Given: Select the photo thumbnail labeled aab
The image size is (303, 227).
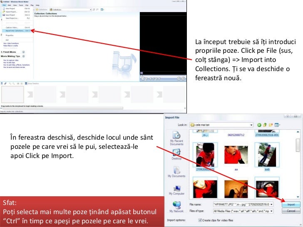Looking at the screenshot, I should (267, 155).
